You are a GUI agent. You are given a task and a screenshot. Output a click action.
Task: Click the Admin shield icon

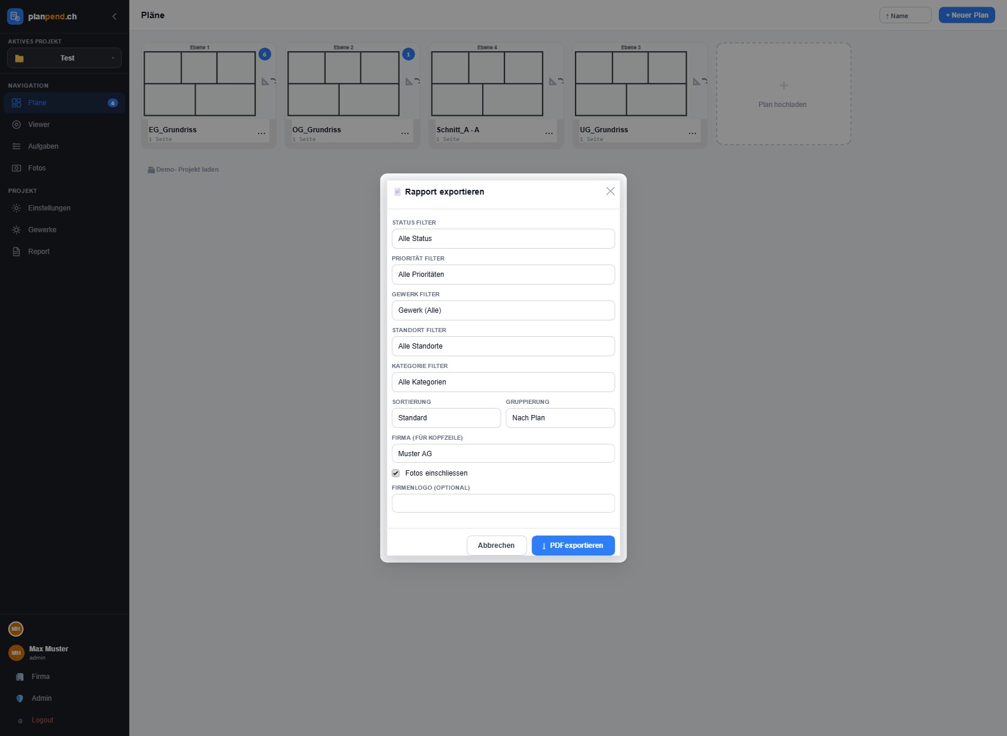(20, 698)
